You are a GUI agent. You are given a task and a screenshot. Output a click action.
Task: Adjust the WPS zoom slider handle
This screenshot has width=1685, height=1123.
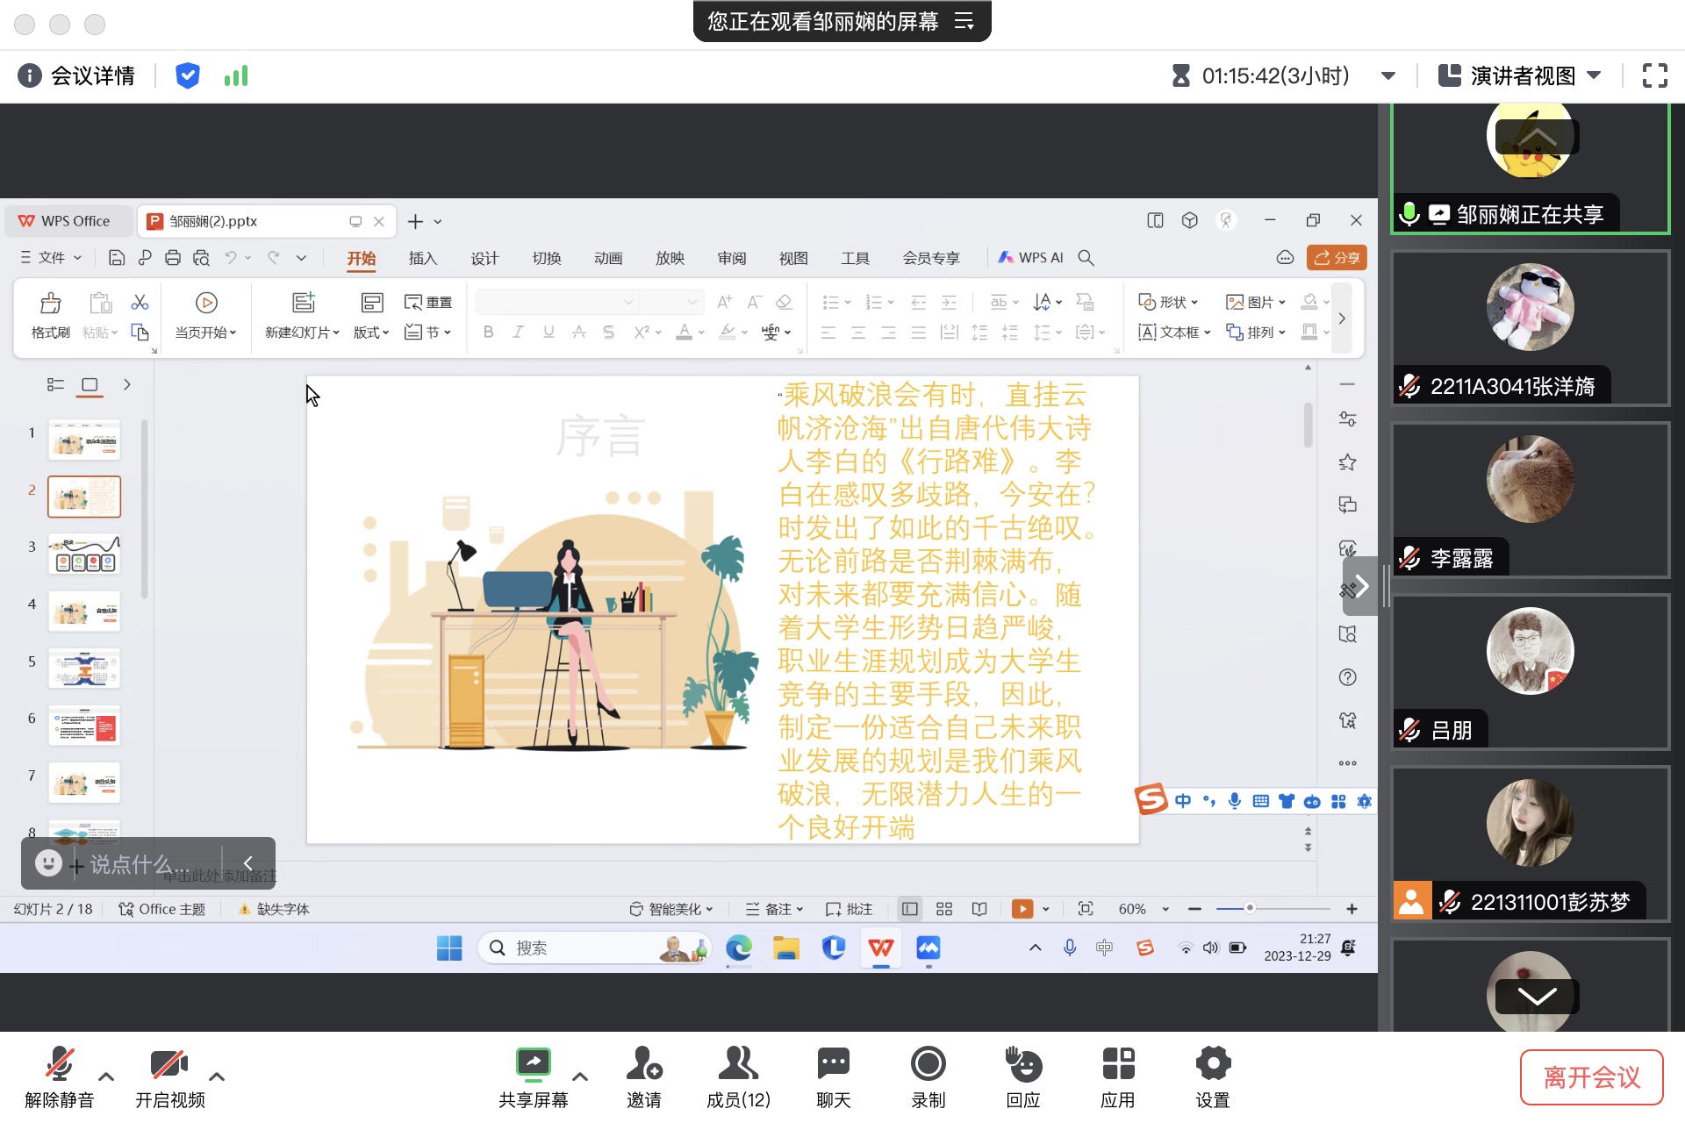click(1250, 909)
